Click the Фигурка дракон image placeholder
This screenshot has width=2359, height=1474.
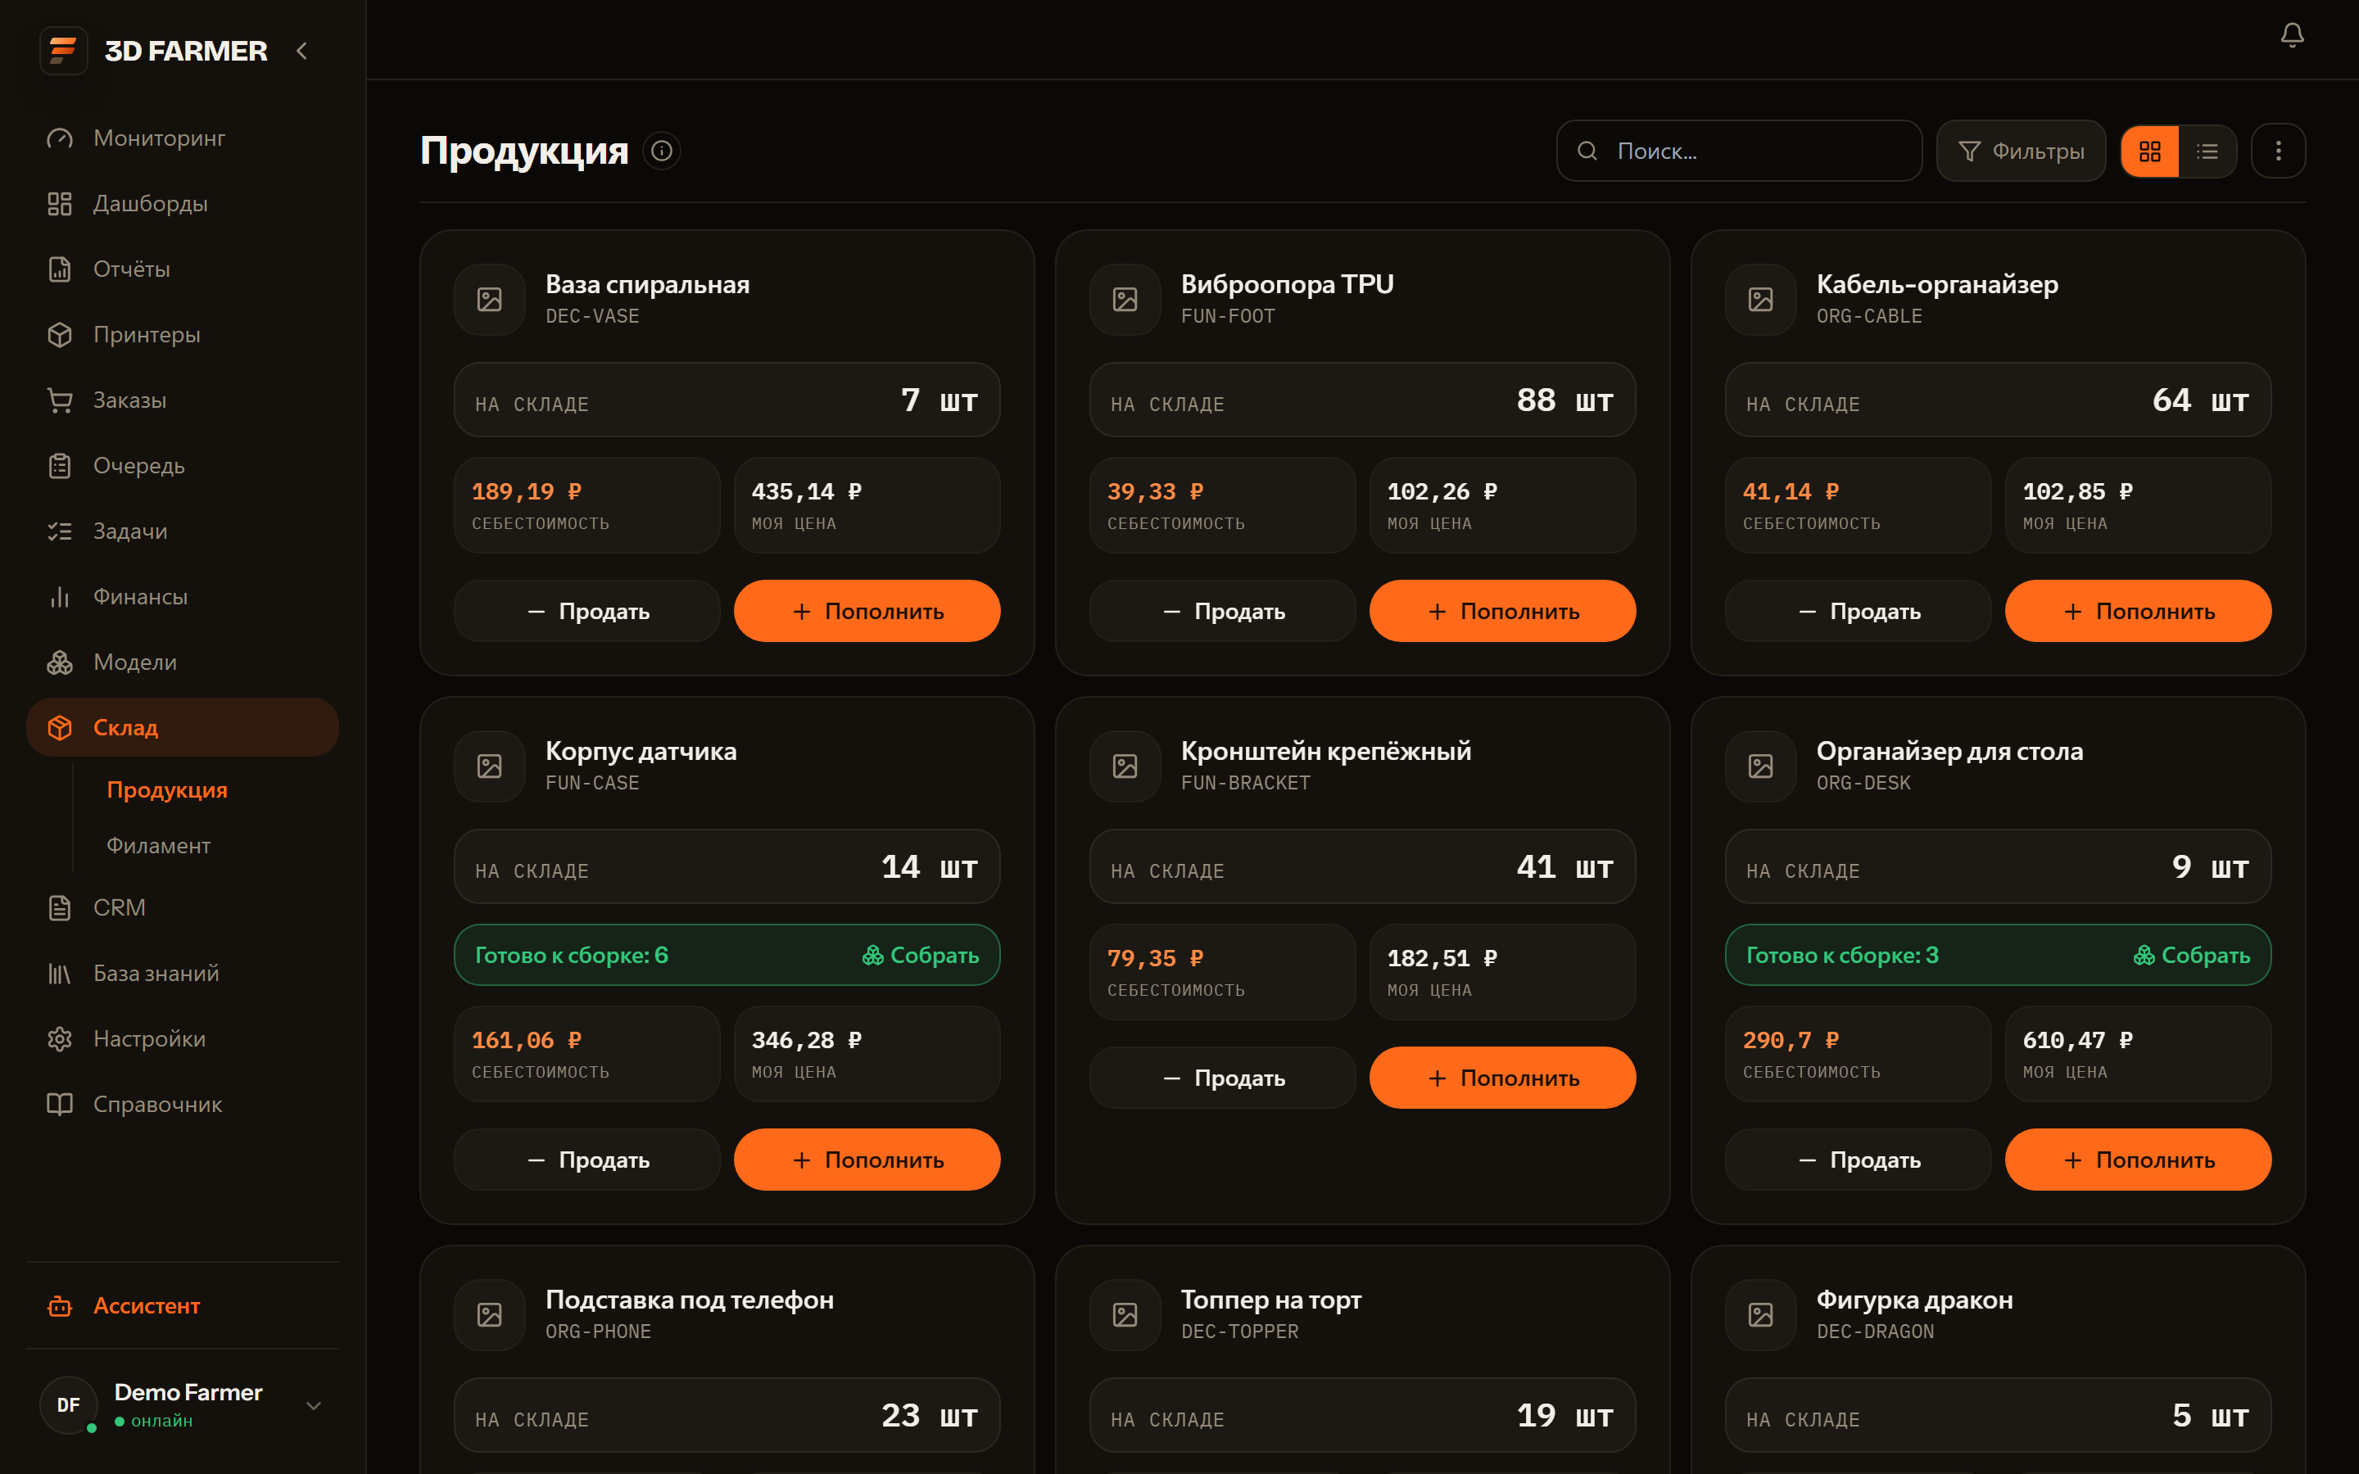pyautogui.click(x=1760, y=1315)
